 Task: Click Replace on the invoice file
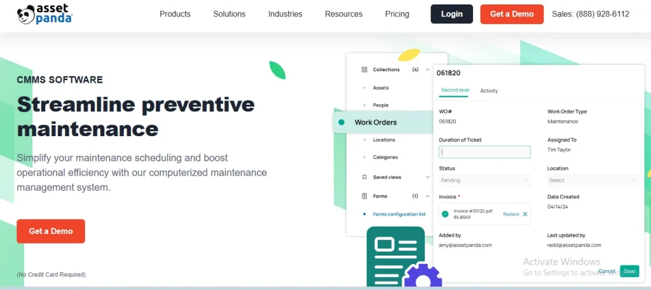pos(511,214)
